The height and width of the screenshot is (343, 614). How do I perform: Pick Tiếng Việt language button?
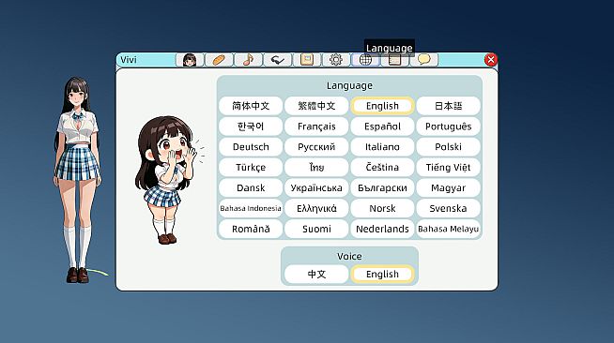448,167
